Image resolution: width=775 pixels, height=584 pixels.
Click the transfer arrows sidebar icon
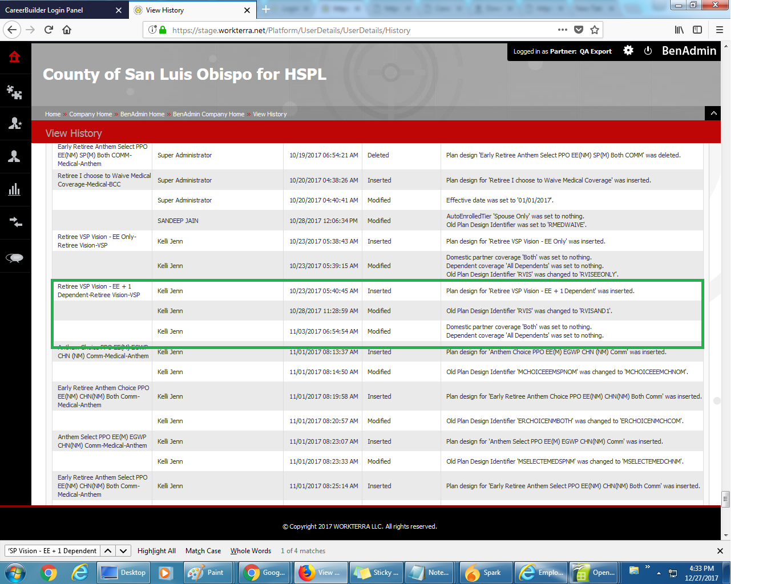pyautogui.click(x=15, y=222)
